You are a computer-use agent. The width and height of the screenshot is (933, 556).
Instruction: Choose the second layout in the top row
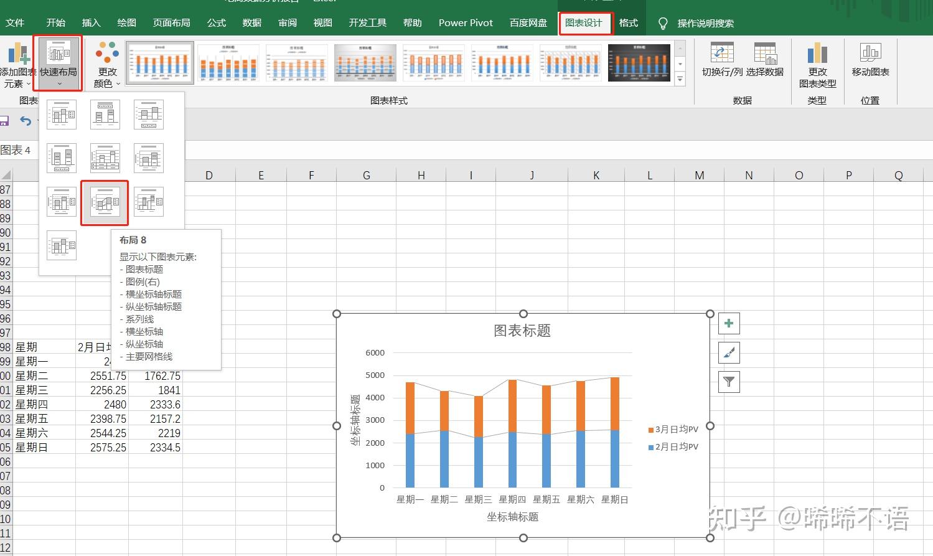[x=105, y=115]
